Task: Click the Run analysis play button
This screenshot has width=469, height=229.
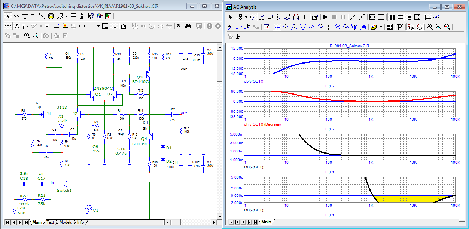Action: (x=325, y=17)
